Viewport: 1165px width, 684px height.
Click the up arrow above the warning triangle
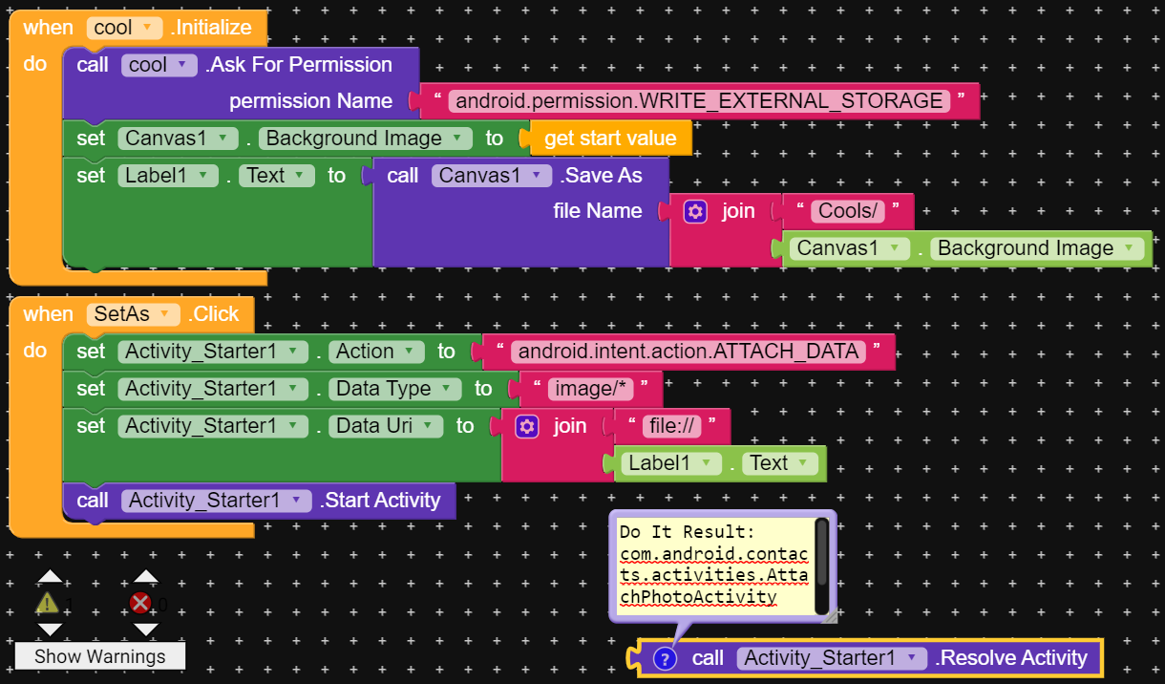[x=50, y=577]
